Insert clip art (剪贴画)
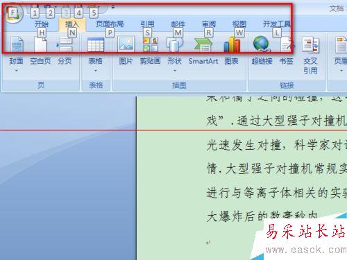This screenshot has height=260, width=347. click(151, 51)
